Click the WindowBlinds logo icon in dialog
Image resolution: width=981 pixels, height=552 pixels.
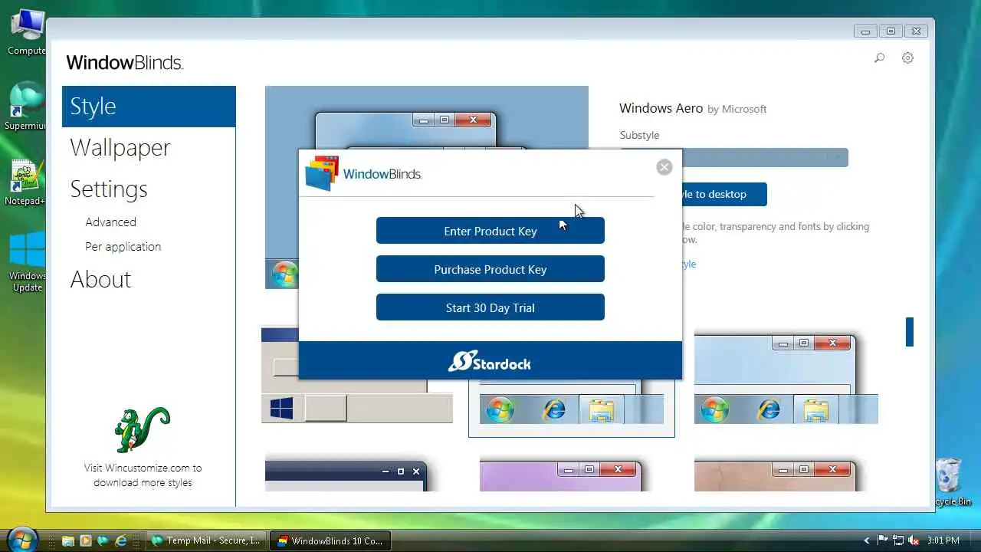(322, 173)
